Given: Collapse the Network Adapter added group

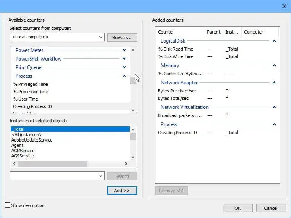Looking at the screenshot, I should [274, 83].
